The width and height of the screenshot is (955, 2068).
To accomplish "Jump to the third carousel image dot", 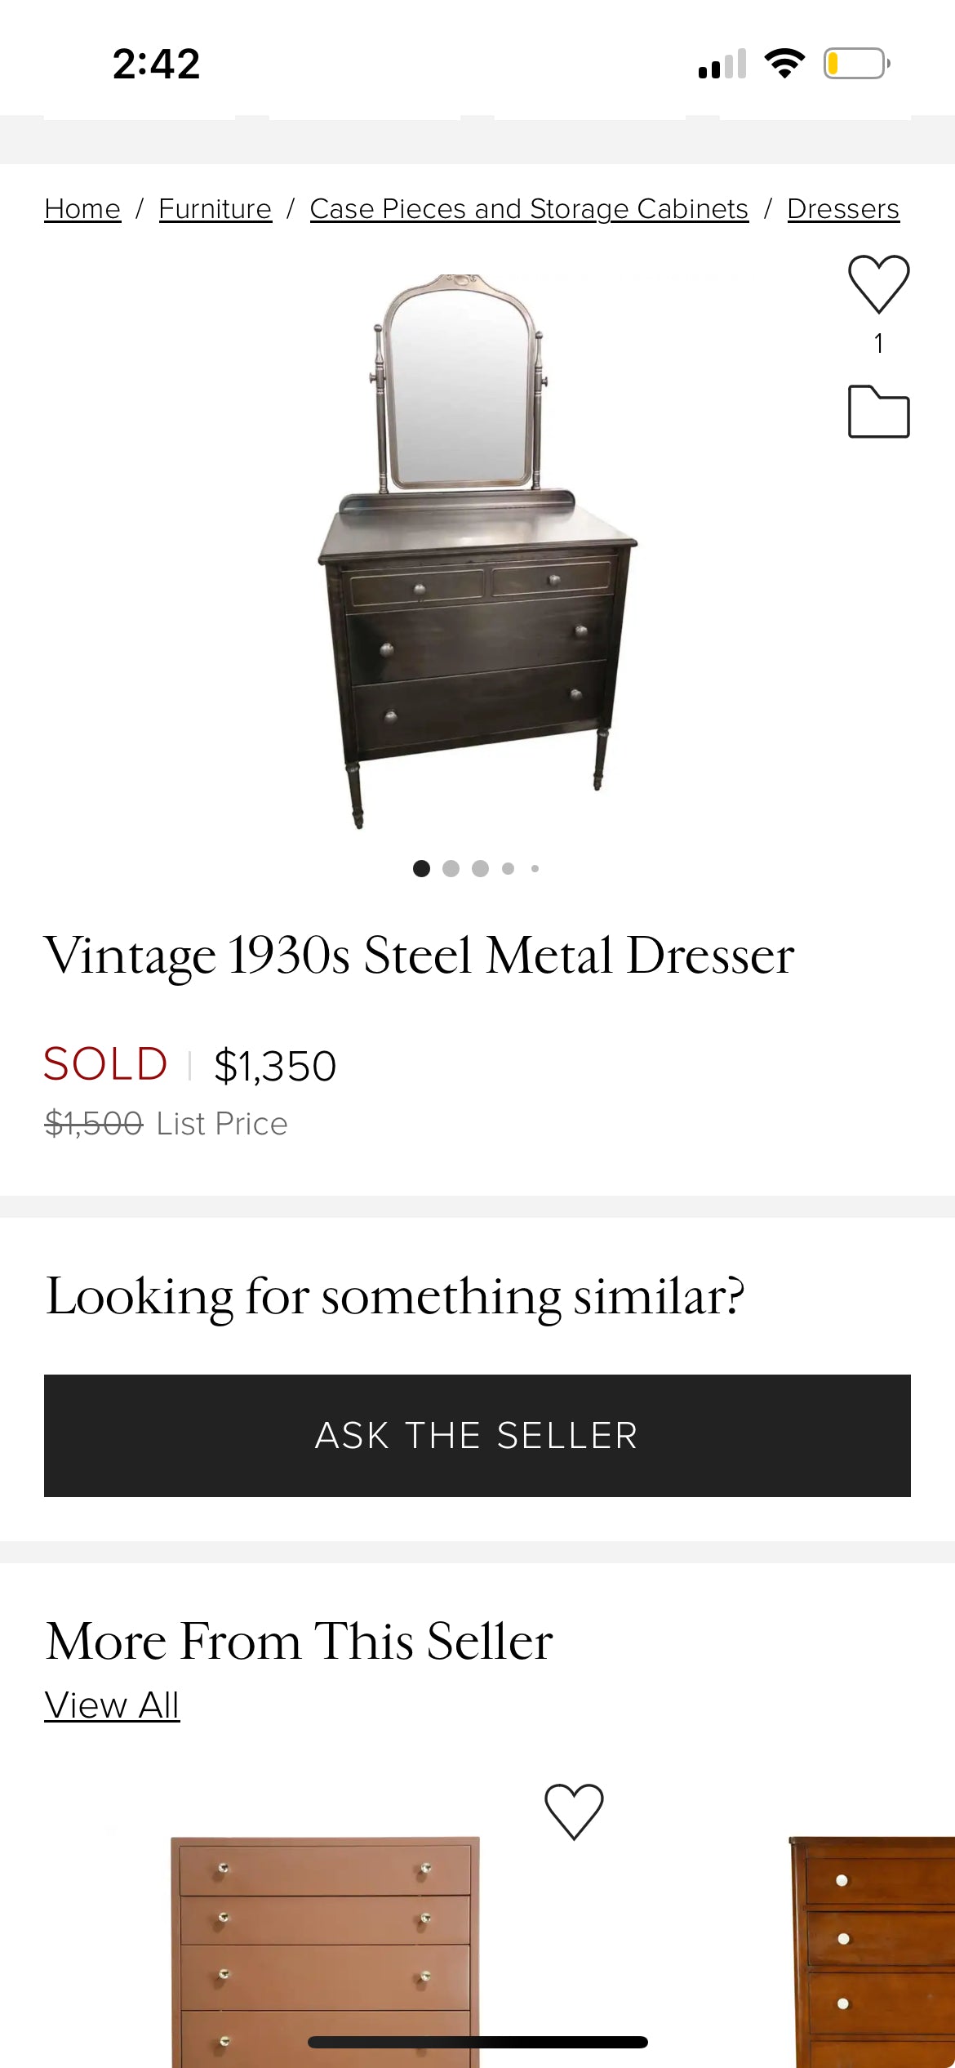I will tap(480, 868).
